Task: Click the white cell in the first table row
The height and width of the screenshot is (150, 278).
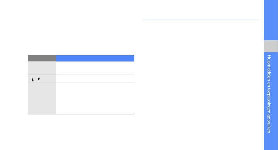Action: coord(95,68)
